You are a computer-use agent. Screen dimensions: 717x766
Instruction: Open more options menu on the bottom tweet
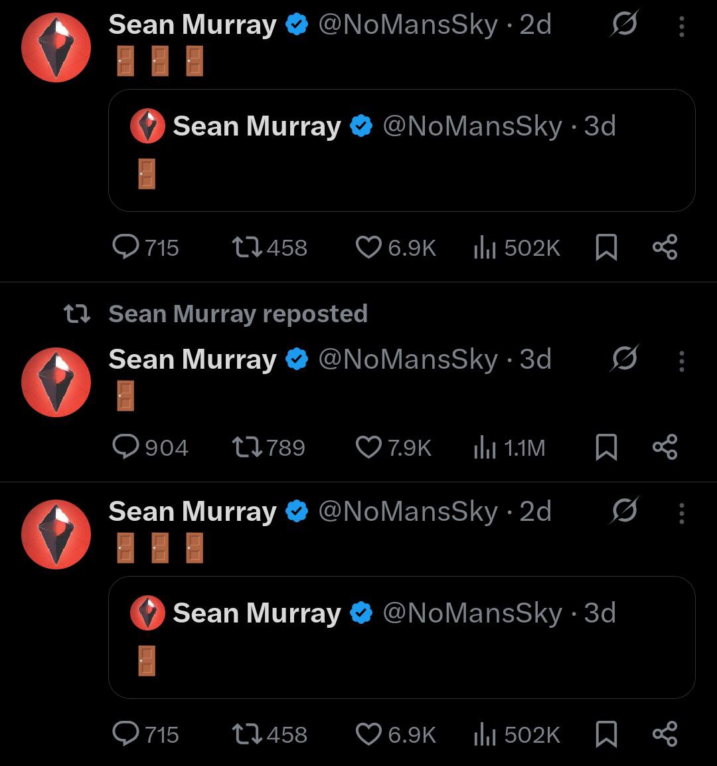[681, 513]
